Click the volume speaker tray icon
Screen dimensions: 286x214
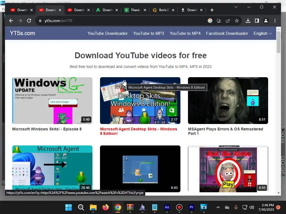click(x=252, y=207)
